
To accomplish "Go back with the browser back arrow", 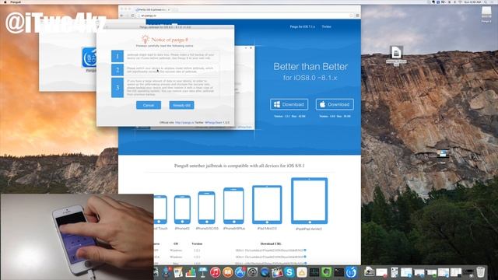I will tap(122, 16).
